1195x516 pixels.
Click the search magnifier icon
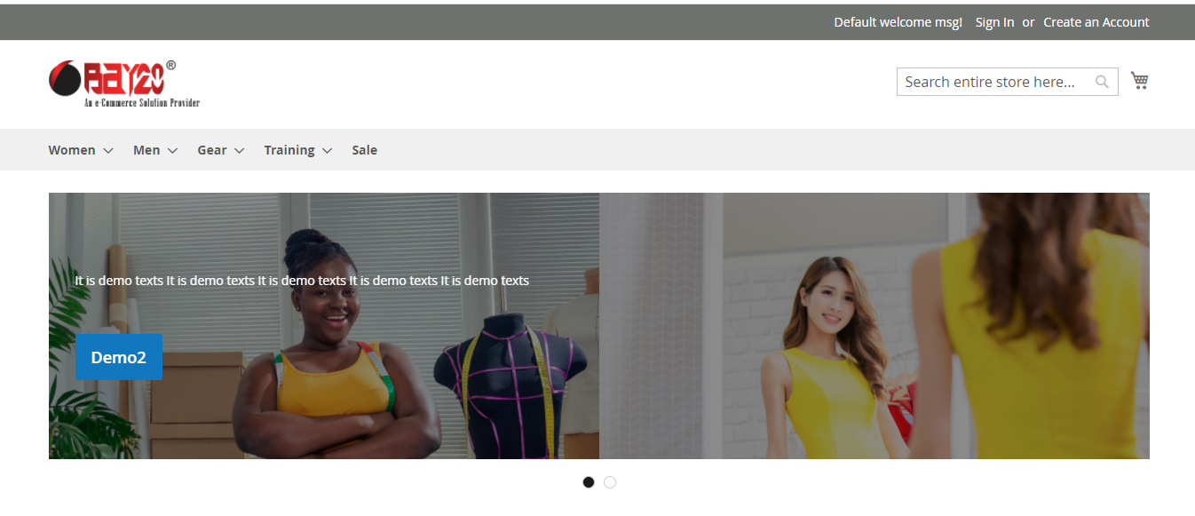[x=1102, y=82]
